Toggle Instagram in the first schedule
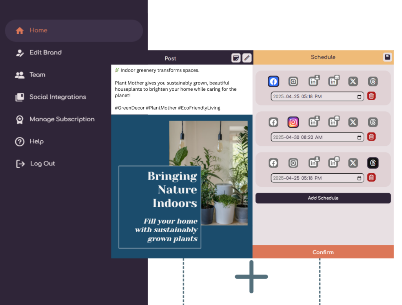 (293, 82)
